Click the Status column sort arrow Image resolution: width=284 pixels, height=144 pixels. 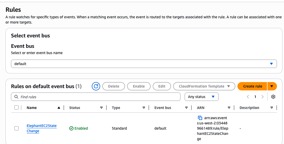click(x=101, y=108)
